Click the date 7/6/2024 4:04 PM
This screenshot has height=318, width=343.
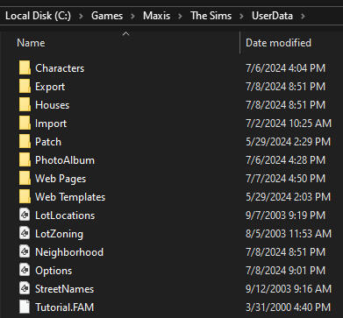coord(285,68)
